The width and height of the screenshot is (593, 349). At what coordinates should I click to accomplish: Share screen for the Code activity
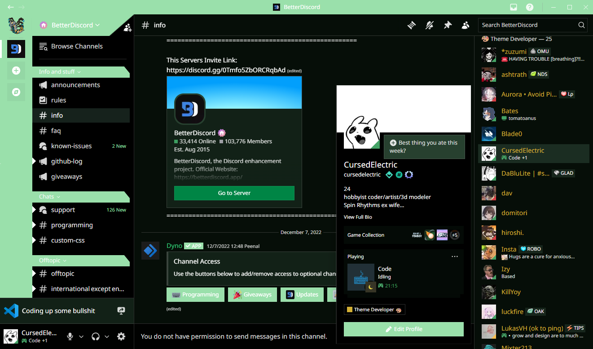(121, 311)
